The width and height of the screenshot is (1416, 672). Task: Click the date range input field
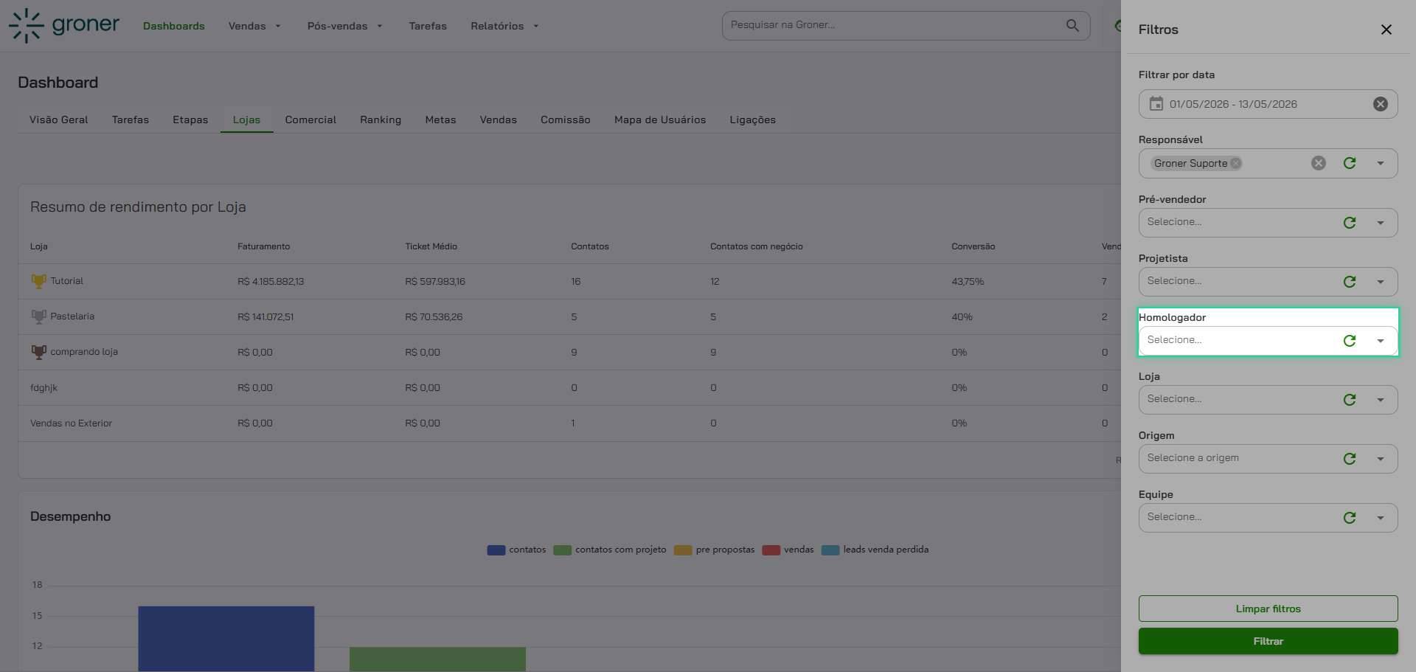pos(1268,104)
